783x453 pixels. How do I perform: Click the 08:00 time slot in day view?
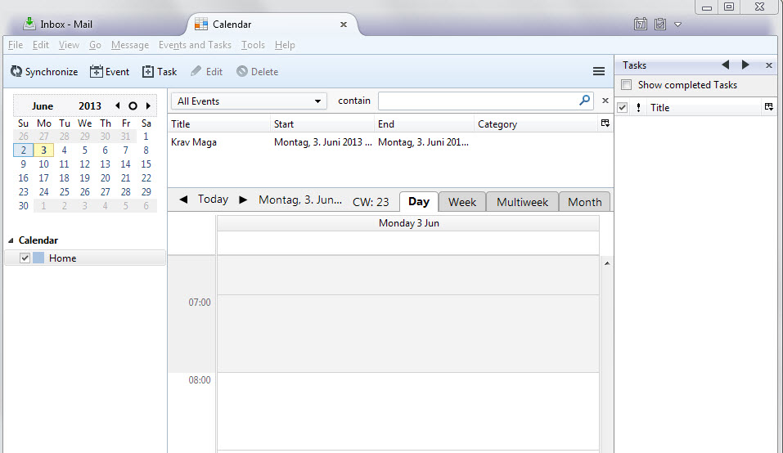point(408,411)
